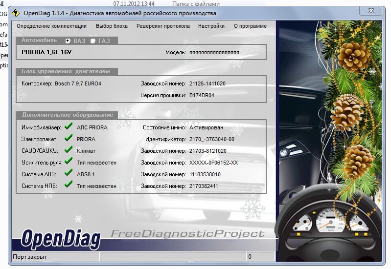Click the Система НПБ green checkmark
This screenshot has height=269, width=391.
click(69, 185)
